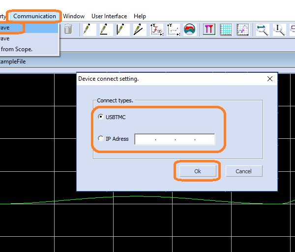This screenshot has width=295, height=252.
Task: Click into the IP address input field
Action: coord(175,139)
